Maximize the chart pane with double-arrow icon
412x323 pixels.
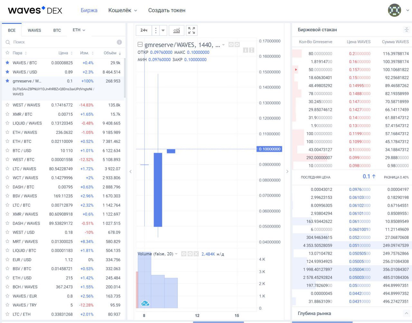252,50
